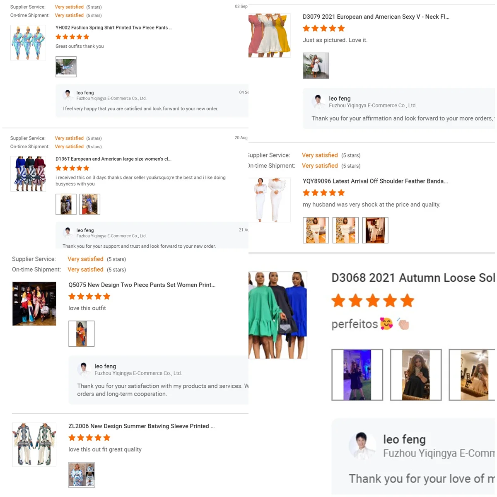Click leo feng avatar in D3068 reply

point(362,446)
